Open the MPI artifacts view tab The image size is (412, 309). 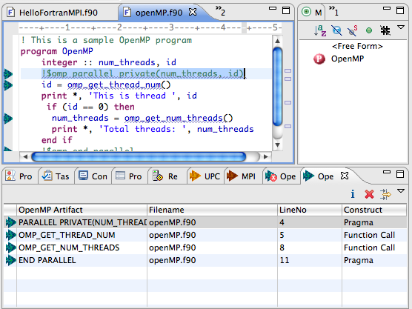click(242, 176)
